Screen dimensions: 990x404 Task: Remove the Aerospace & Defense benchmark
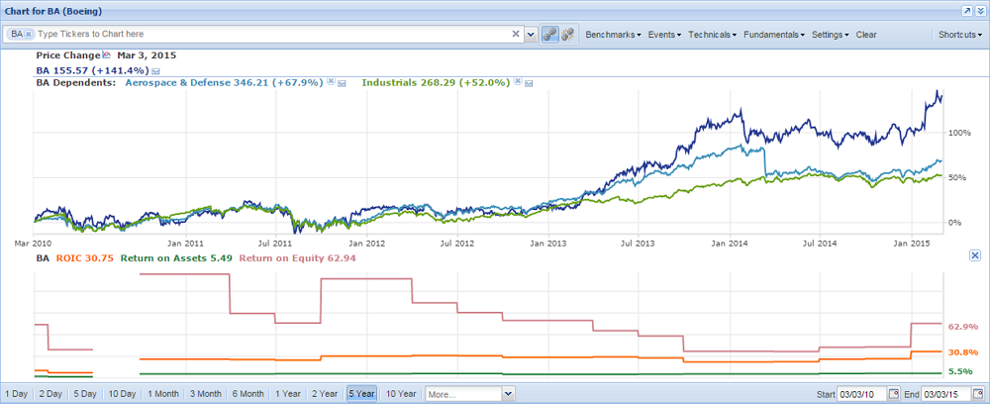[330, 82]
